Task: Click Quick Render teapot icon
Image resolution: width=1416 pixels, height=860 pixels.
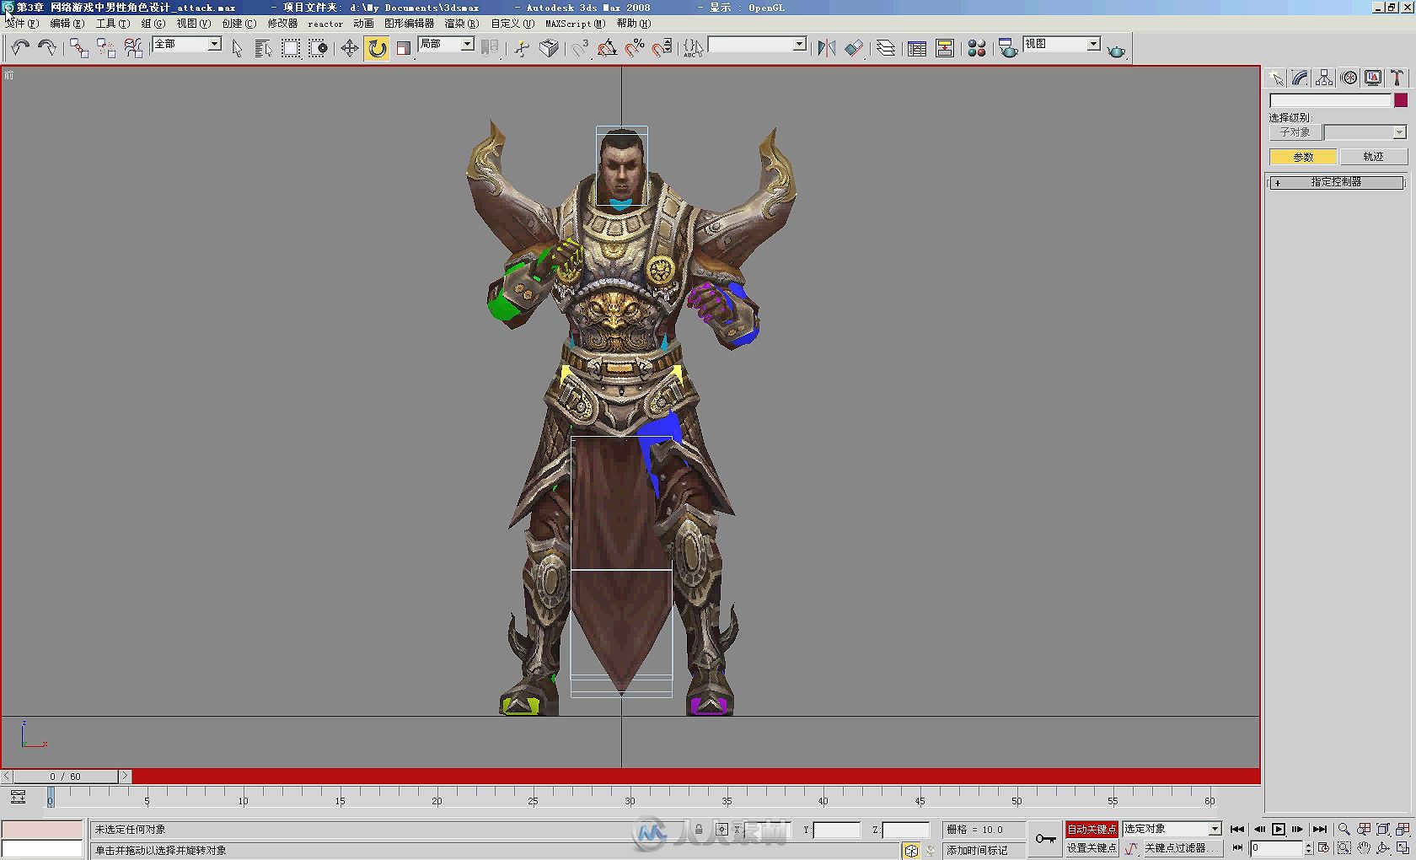Action: (1116, 50)
